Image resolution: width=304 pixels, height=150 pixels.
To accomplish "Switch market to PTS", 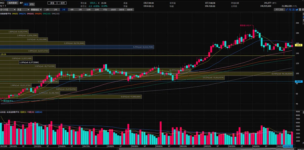I will pyautogui.click(x=31, y=5).
